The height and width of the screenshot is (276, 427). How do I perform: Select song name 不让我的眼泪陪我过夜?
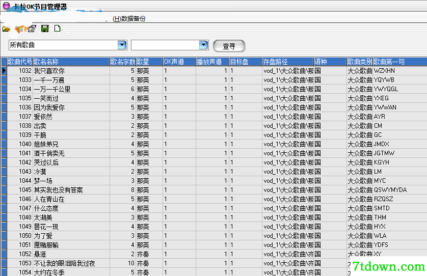tap(65, 263)
